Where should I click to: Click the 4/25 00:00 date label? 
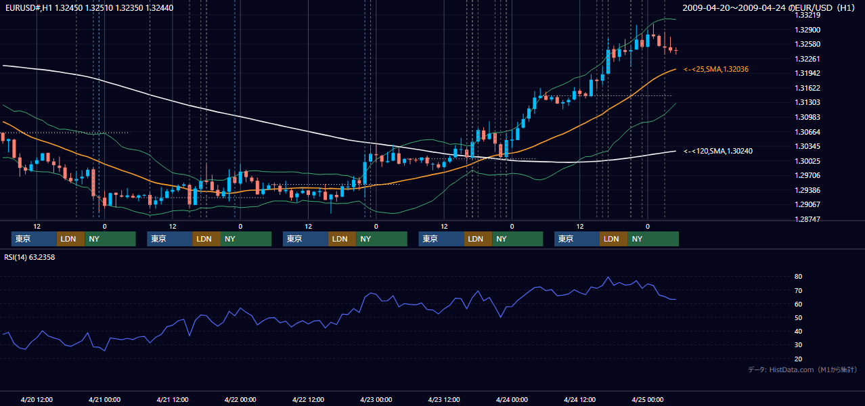647,399
